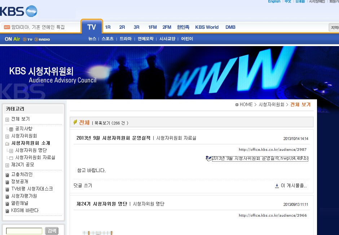Click the 공지사항 document icon
The height and width of the screenshot is (235, 339).
pos(11,129)
